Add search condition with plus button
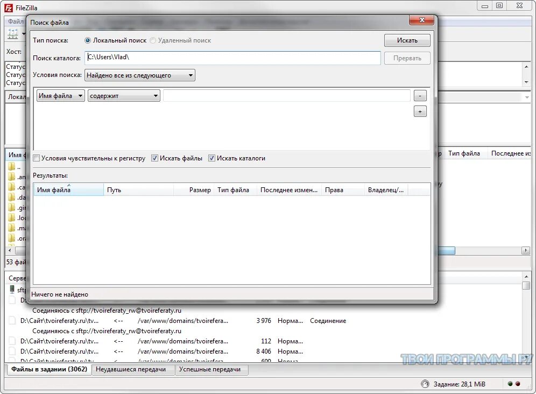Image resolution: width=536 pixels, height=394 pixels. pyautogui.click(x=420, y=111)
